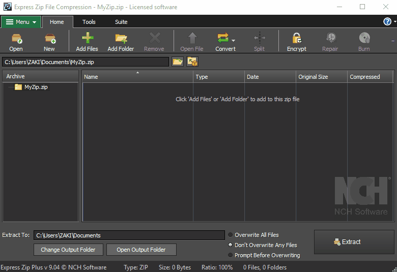Click the Archive panel header

(41, 76)
